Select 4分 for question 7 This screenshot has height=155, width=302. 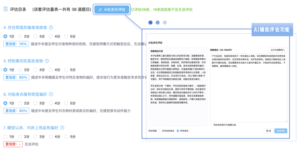51,137
